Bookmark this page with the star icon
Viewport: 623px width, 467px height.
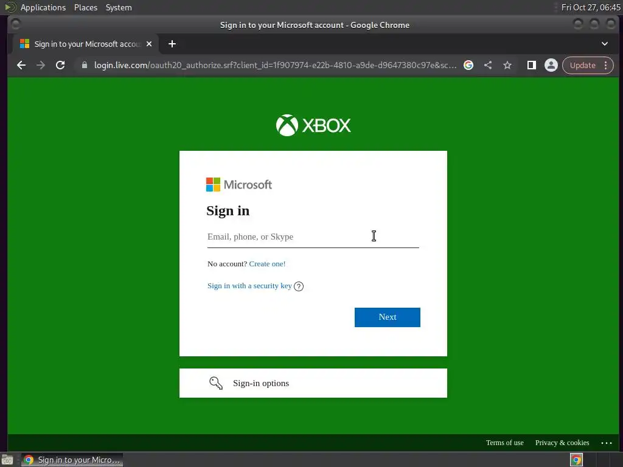click(507, 65)
